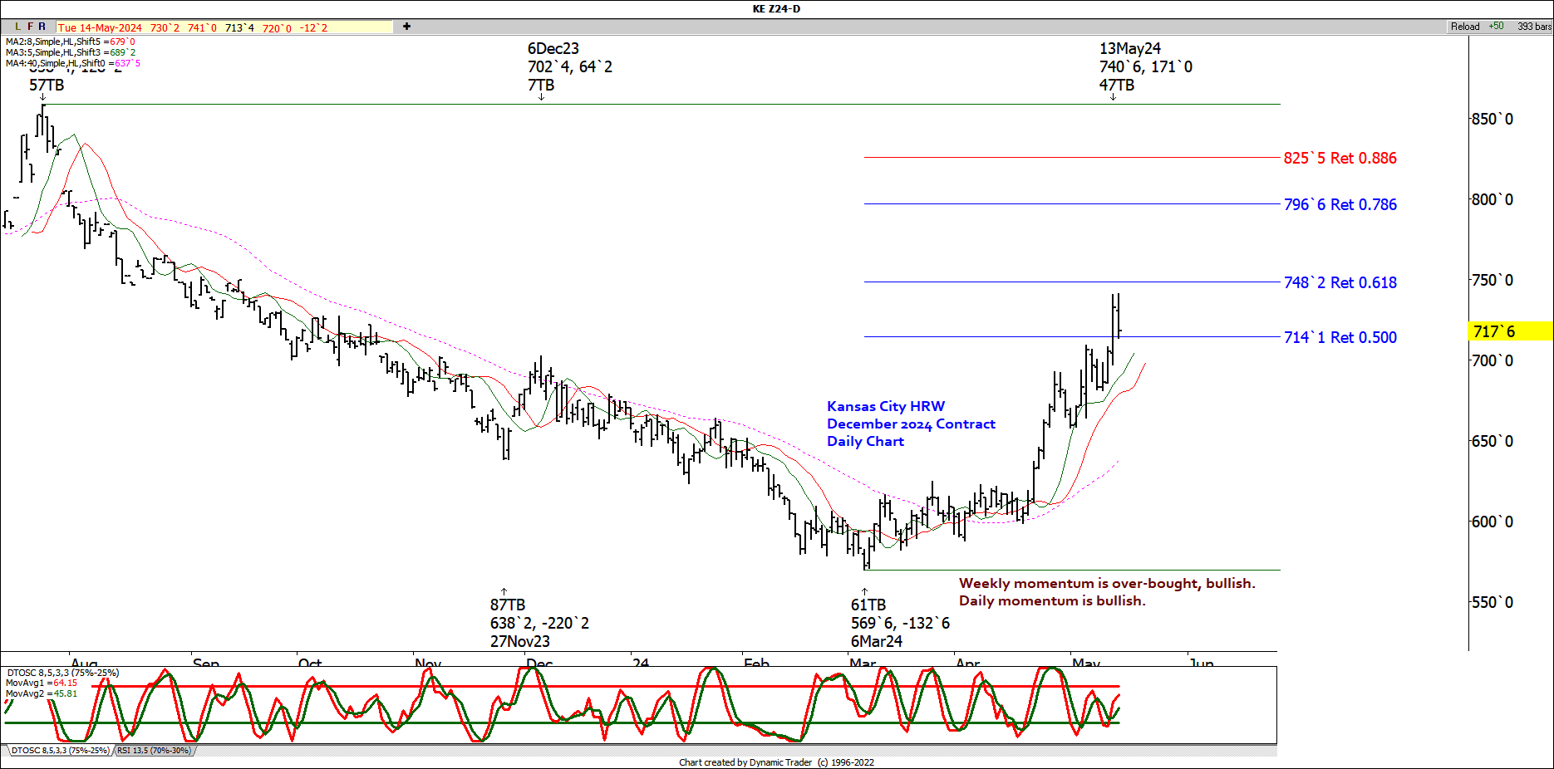Viewport: 1554px width, 769px height.
Task: Click the MA4:40 moving average label
Action: (73, 63)
